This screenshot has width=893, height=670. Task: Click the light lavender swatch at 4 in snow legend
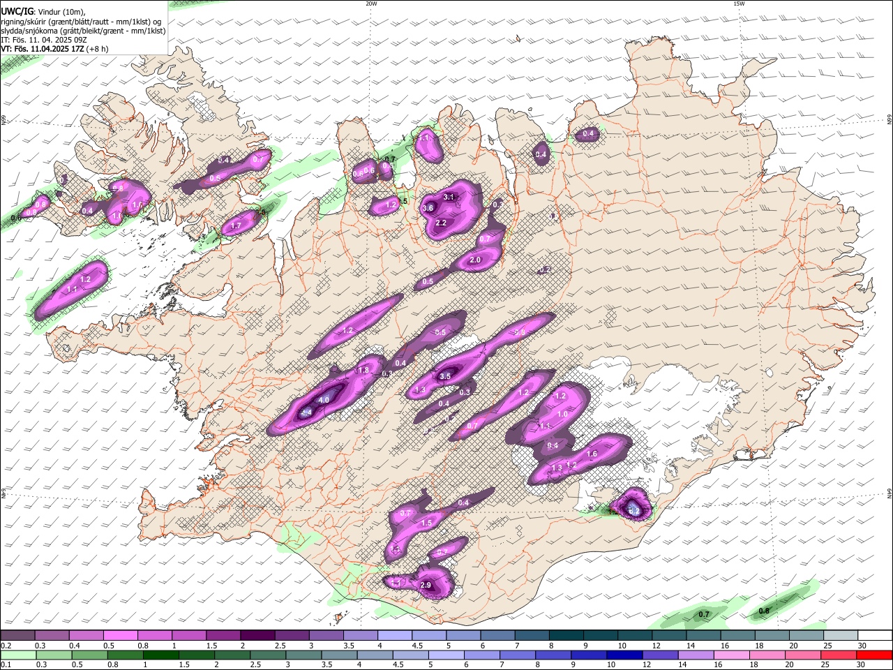tap(394, 635)
